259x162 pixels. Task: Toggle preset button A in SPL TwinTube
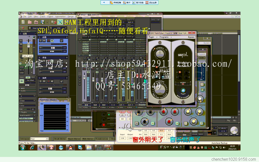click(180, 72)
